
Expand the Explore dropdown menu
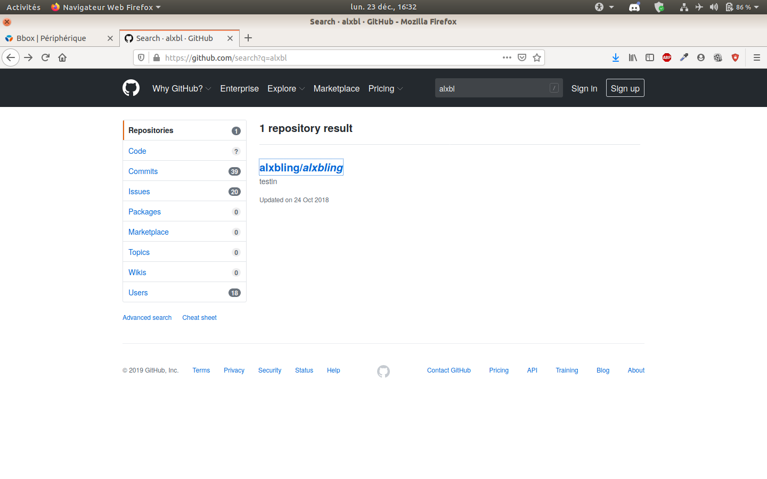(x=286, y=88)
